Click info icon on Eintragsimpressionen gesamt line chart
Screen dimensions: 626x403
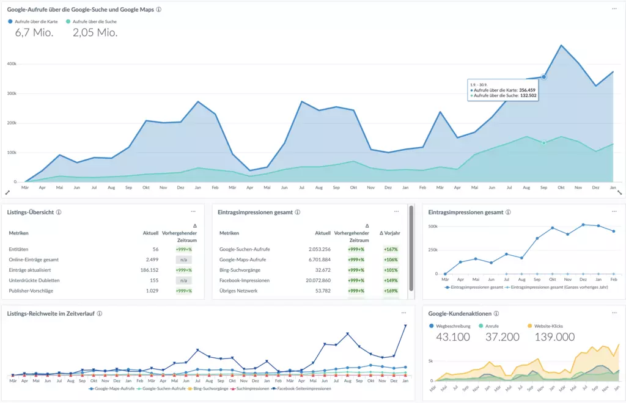(507, 212)
